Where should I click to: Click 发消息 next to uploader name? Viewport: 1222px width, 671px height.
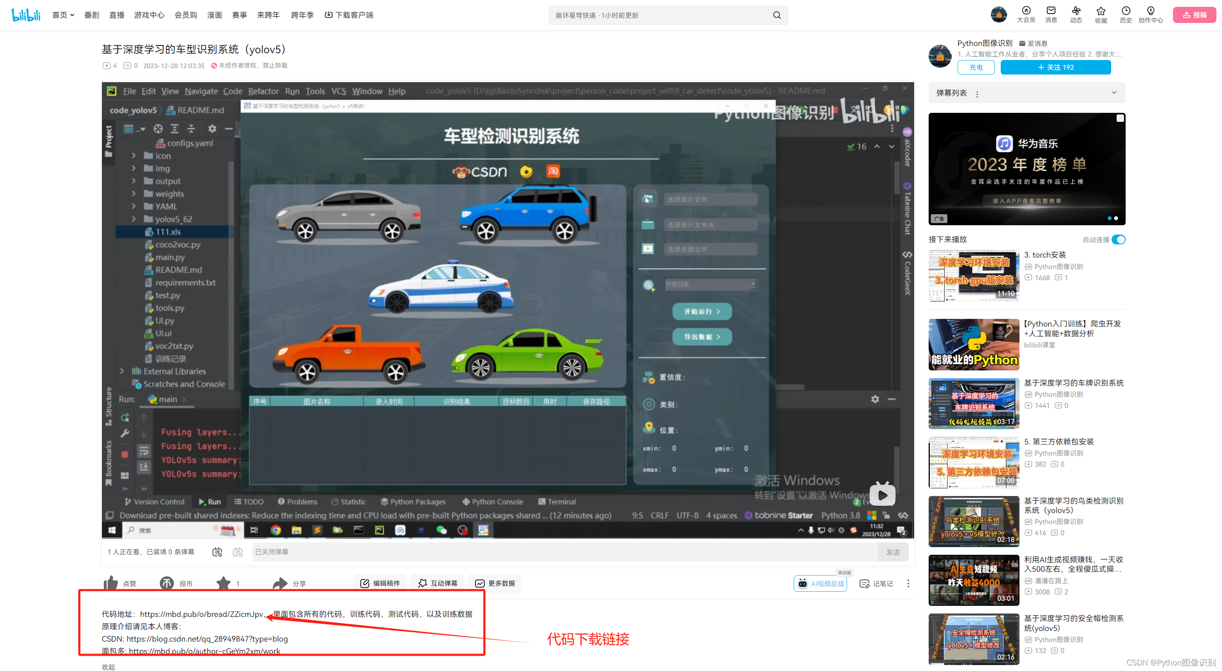pyautogui.click(x=1033, y=43)
